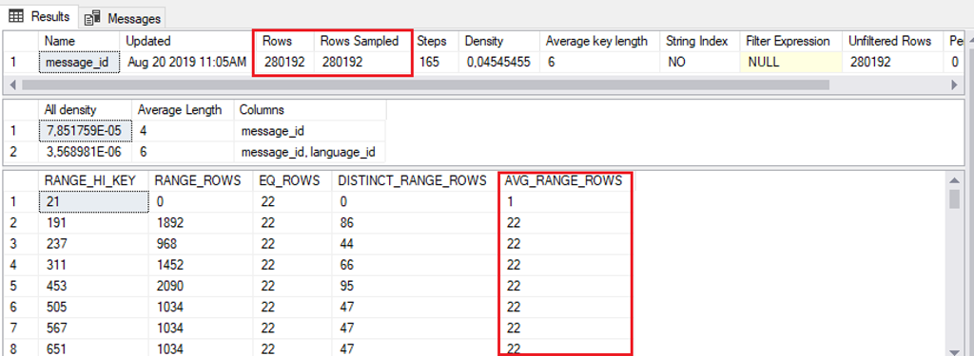Viewport: 974px width, 356px height.
Task: Select the message_id name cell
Action: [x=78, y=62]
